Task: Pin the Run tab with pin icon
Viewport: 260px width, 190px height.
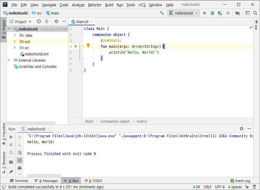Action: coord(11,172)
